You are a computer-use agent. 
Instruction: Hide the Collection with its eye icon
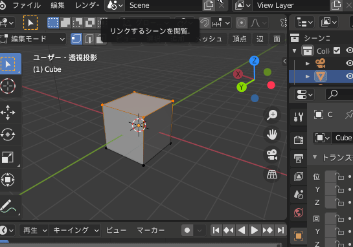[349, 50]
